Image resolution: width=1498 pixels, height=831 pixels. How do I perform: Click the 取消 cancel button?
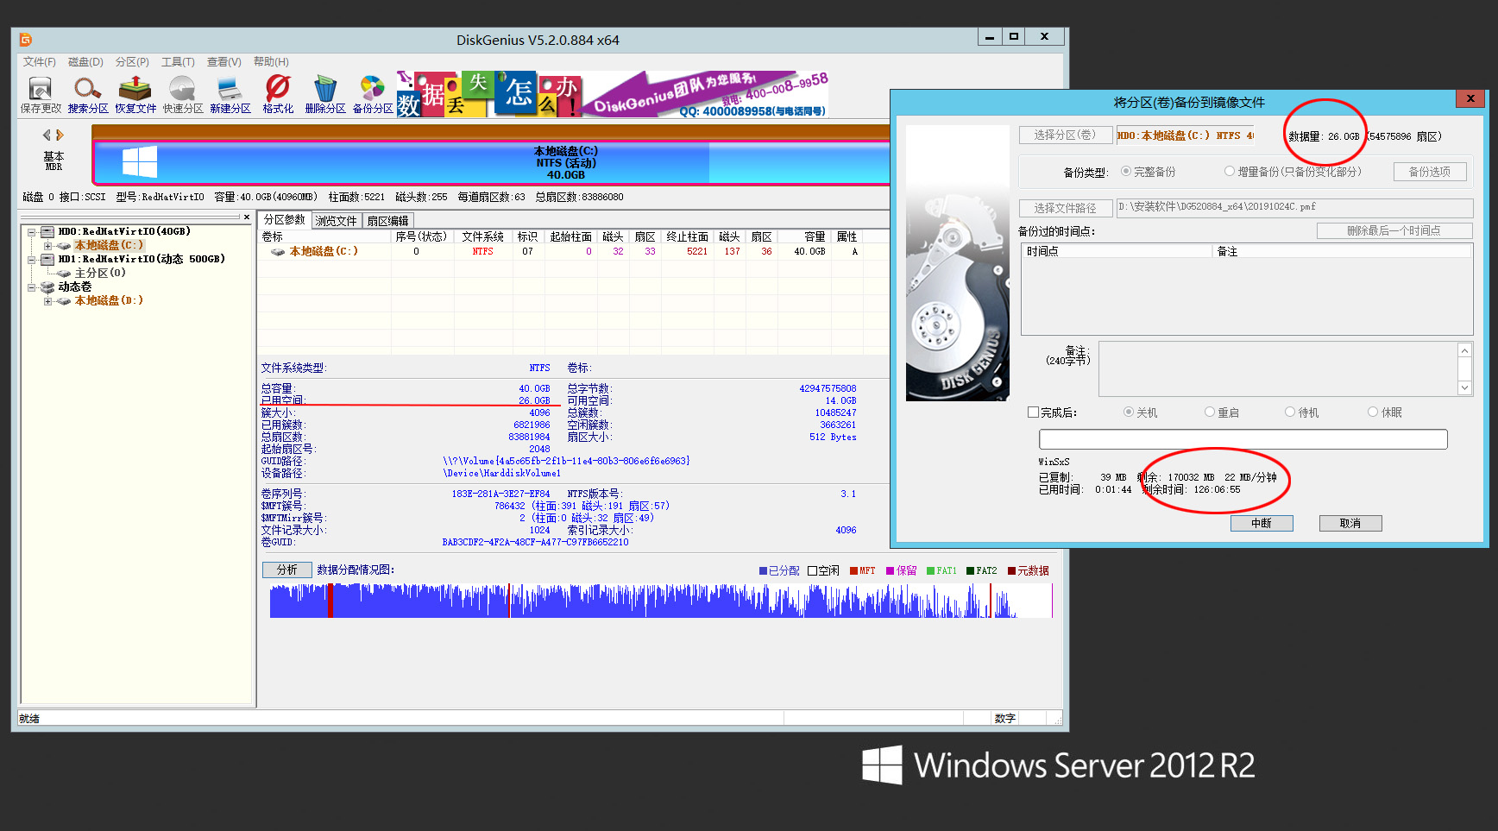click(x=1350, y=523)
